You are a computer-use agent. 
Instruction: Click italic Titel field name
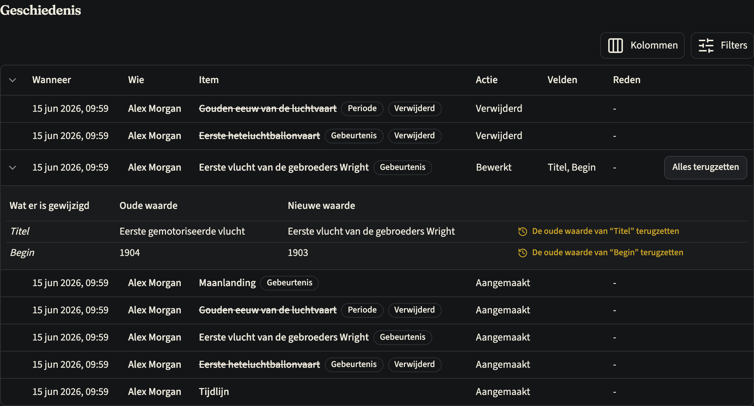20,231
